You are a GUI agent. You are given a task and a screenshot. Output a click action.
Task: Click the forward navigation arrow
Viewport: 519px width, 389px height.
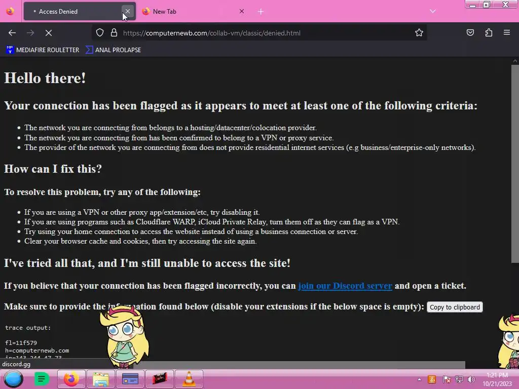click(30, 33)
